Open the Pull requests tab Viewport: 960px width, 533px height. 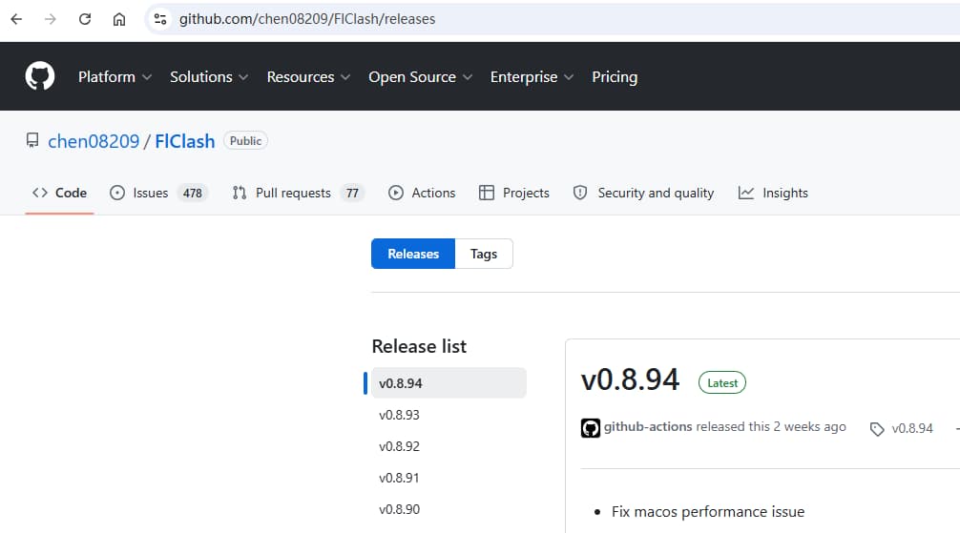298,193
